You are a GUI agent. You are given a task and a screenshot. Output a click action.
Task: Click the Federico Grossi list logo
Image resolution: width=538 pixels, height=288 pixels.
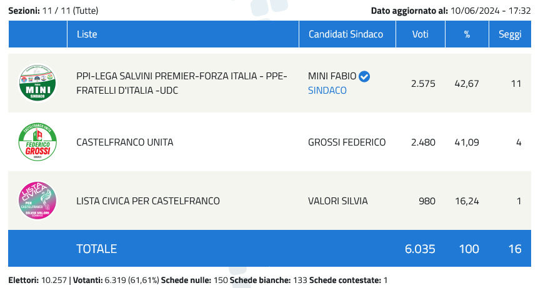coord(37,142)
